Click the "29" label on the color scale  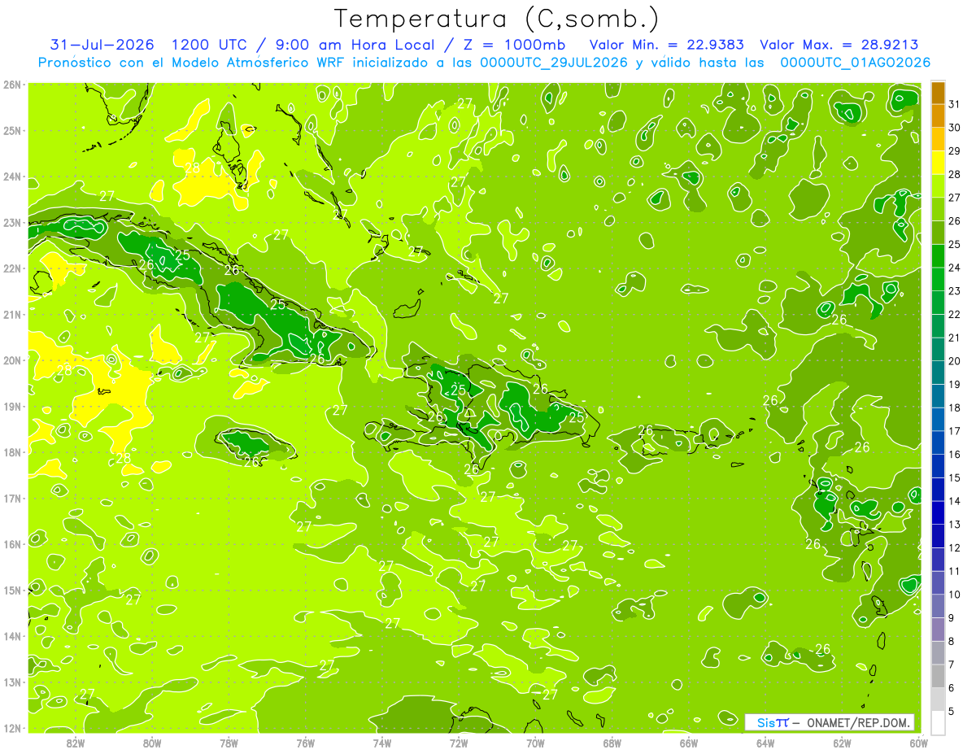955,150
